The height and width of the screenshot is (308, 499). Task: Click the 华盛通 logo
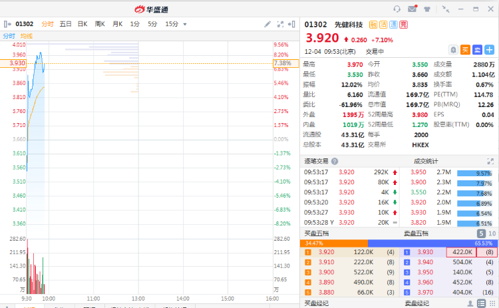coord(151,9)
